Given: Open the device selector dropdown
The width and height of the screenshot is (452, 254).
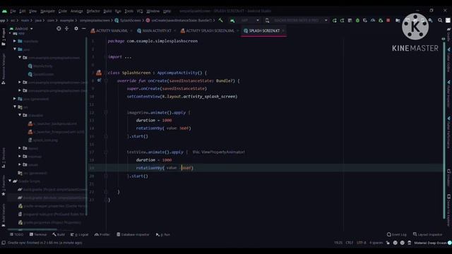Looking at the screenshot, I should [x=297, y=20].
